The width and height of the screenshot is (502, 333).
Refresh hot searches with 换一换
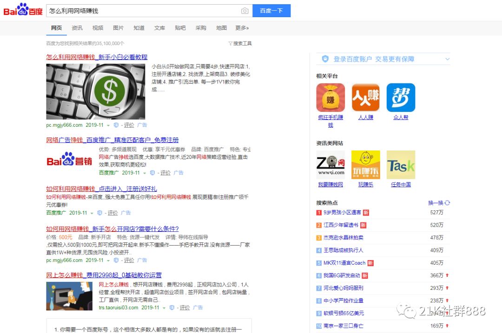(439, 203)
